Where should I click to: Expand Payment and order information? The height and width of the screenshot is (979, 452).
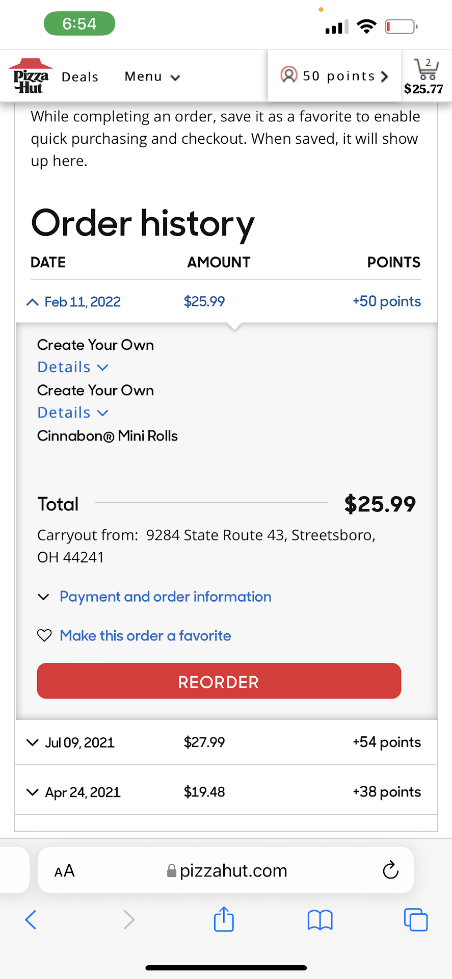coord(165,597)
